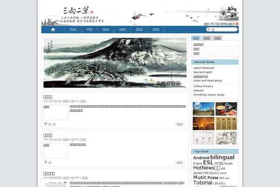
Task: Click the Javascript tag
Action: pos(201,173)
